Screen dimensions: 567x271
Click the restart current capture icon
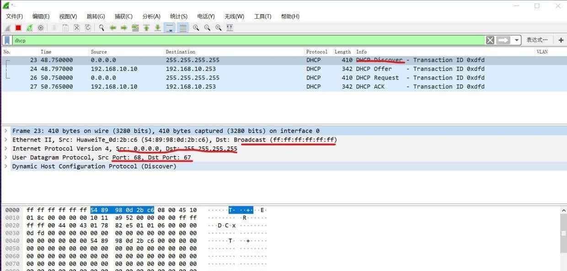click(29, 27)
